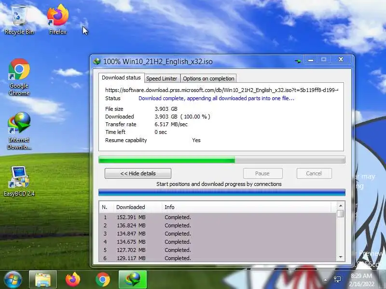386x289 pixels.
Task: Launch Chrome from the taskbar
Action: tap(103, 279)
